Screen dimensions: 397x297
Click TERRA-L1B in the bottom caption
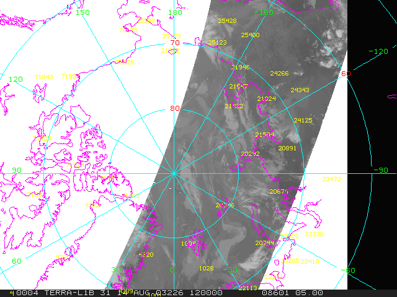(x=69, y=293)
